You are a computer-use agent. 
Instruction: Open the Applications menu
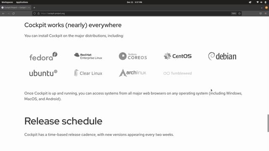[x=22, y=2]
